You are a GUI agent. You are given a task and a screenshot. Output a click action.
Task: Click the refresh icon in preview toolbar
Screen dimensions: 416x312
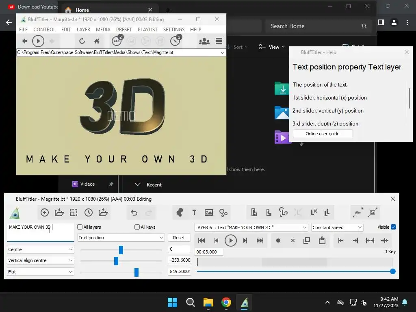pyautogui.click(x=82, y=41)
